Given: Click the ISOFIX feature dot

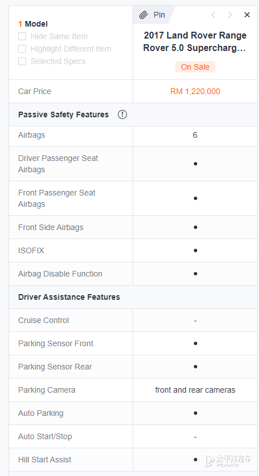Looking at the screenshot, I should tap(195, 250).
